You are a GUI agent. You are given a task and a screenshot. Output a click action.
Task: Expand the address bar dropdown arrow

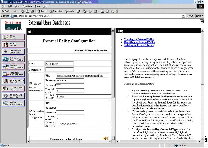coord(183,16)
